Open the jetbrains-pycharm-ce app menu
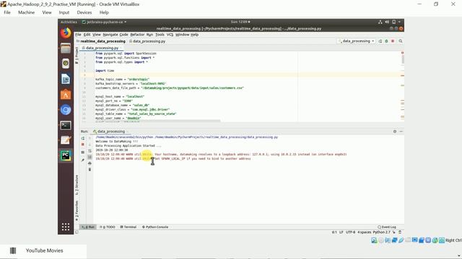 pyautogui.click(x=104, y=22)
